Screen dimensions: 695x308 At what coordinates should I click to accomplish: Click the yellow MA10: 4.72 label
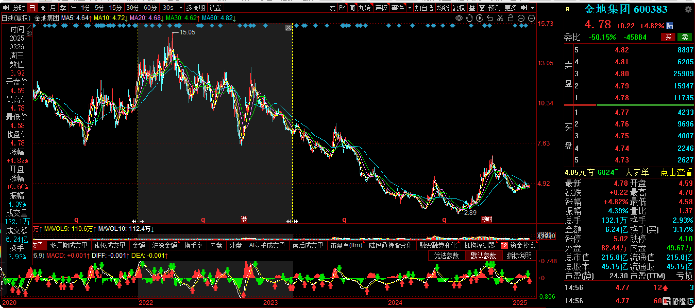coord(111,18)
